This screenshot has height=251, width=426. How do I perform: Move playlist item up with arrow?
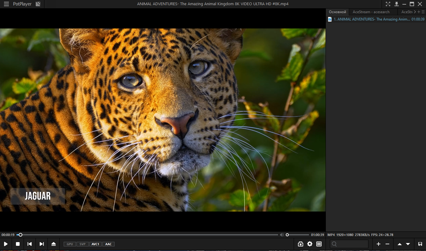(399, 244)
